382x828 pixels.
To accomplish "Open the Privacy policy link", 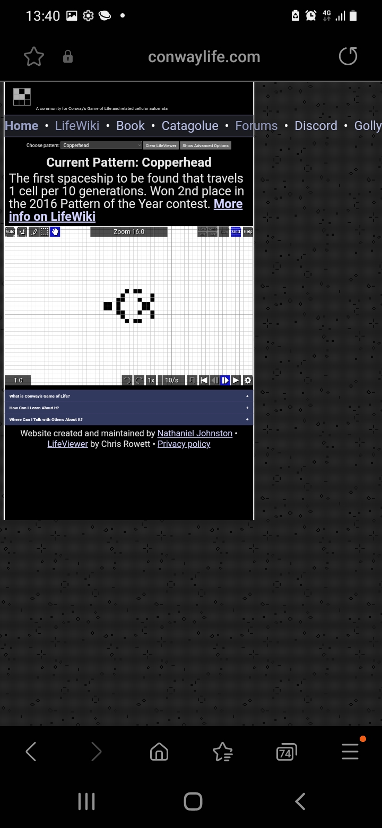I will [x=184, y=444].
